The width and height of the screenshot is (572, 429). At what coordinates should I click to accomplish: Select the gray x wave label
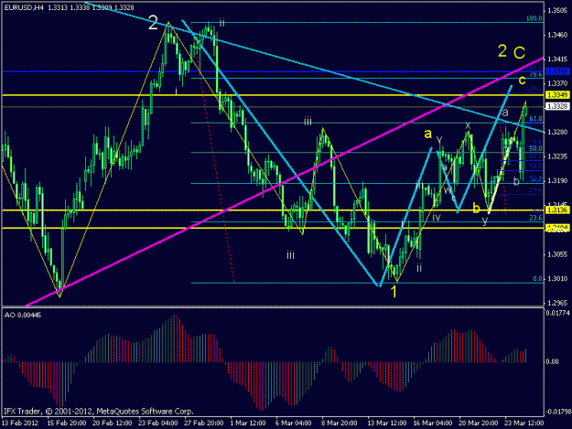[468, 125]
